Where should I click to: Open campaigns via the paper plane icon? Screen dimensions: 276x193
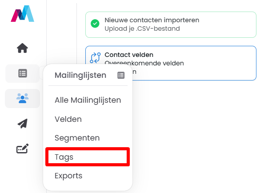point(22,124)
